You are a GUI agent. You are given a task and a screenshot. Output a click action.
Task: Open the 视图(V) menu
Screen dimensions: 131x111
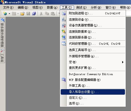(38, 8)
